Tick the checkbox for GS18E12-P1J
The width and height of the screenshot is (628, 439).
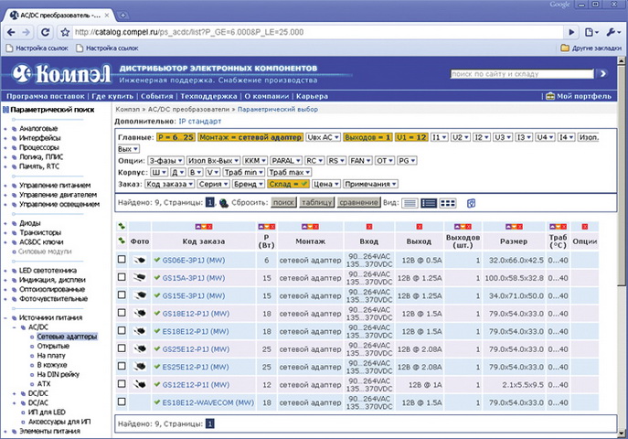click(122, 313)
